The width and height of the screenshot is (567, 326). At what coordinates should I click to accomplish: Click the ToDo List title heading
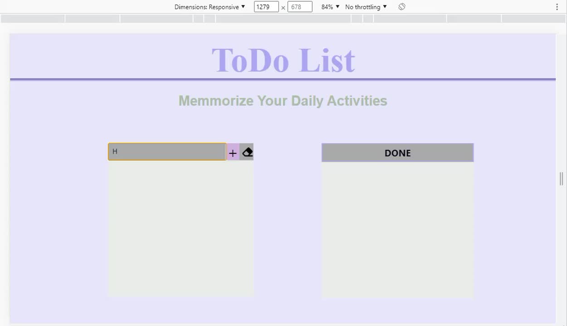(x=283, y=60)
